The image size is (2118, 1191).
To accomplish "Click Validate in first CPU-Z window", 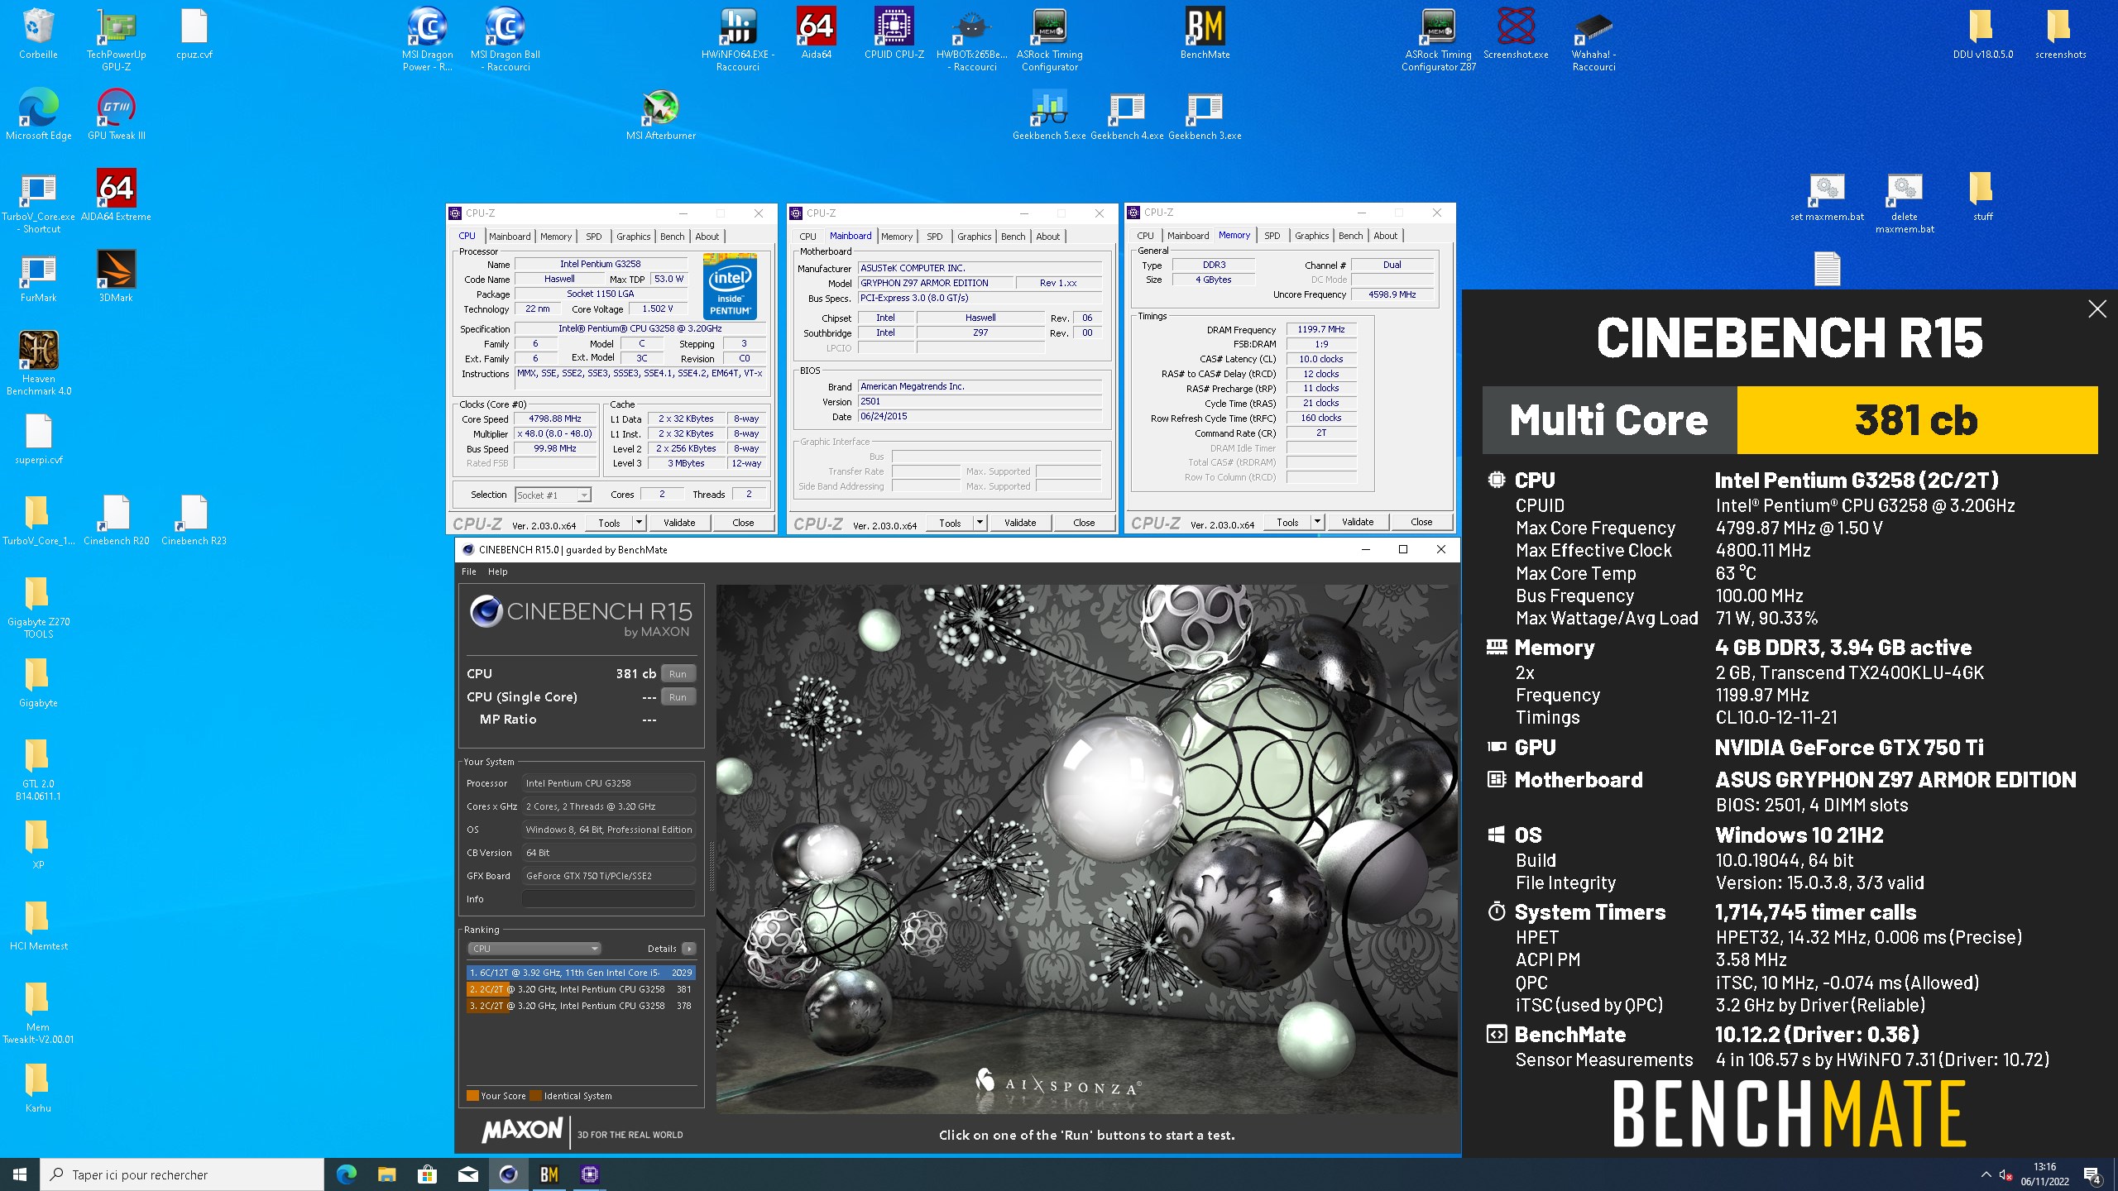I will (x=679, y=523).
